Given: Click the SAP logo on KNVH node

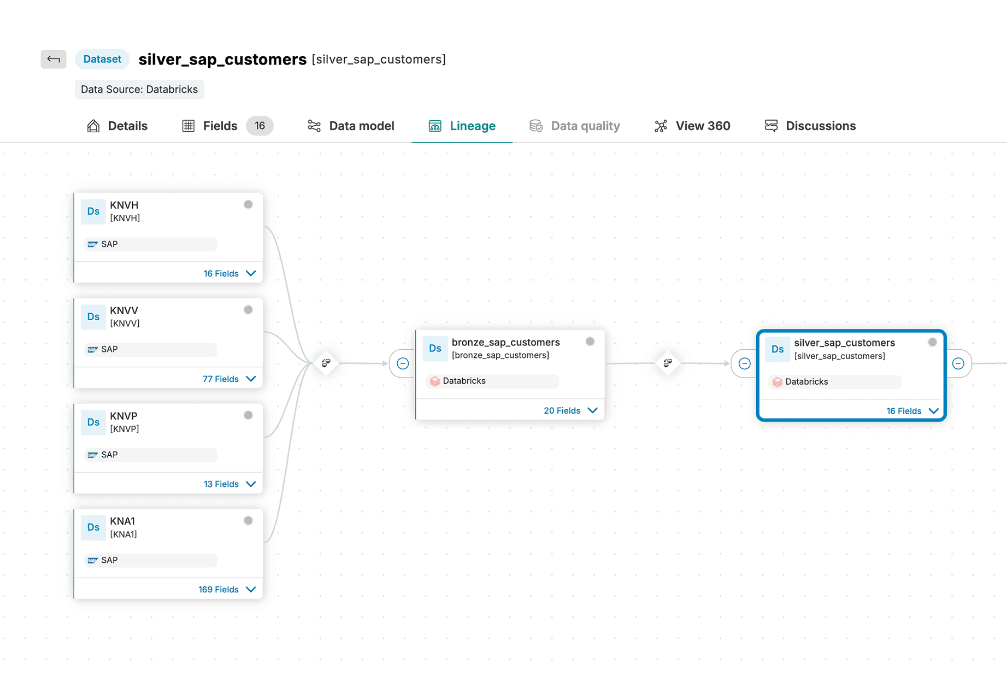Looking at the screenshot, I should pyautogui.click(x=93, y=244).
